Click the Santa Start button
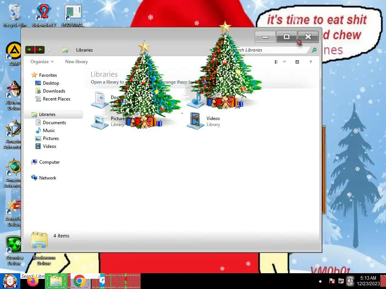The width and height of the screenshot is (386, 289). click(x=10, y=281)
